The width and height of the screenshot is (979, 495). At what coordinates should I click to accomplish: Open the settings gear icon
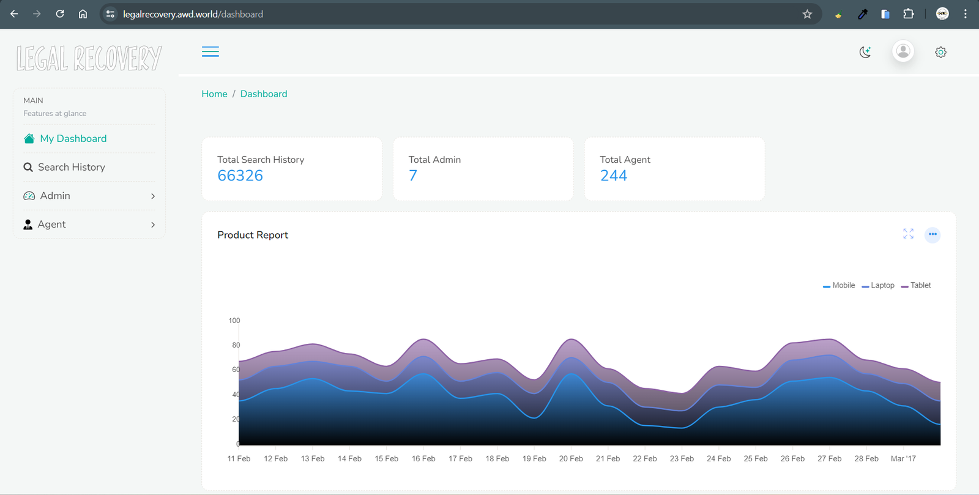click(941, 52)
